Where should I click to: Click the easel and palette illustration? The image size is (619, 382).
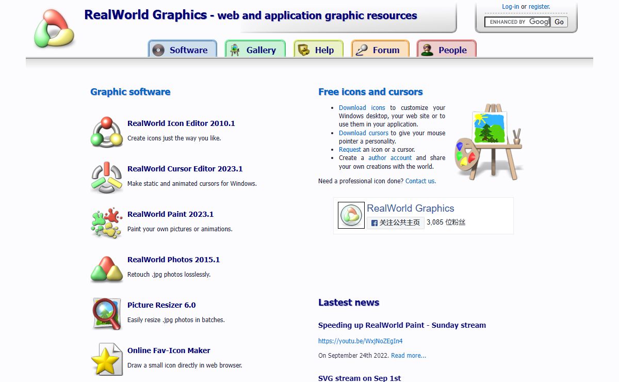tap(488, 140)
